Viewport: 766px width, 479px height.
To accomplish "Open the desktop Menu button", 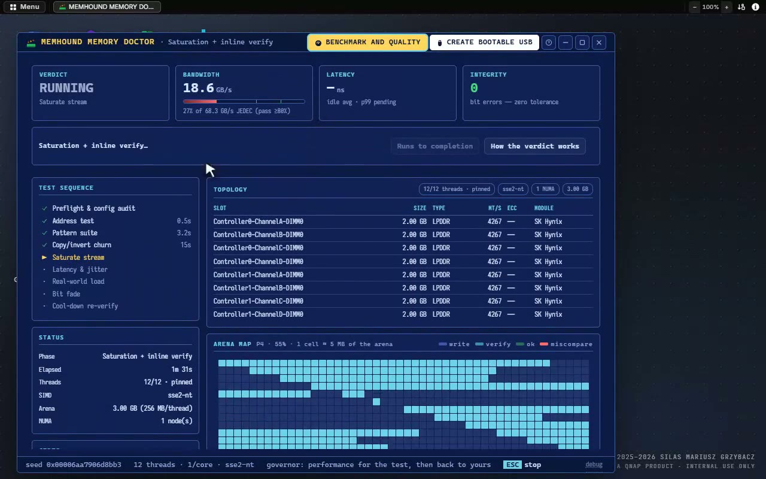I will tap(25, 7).
